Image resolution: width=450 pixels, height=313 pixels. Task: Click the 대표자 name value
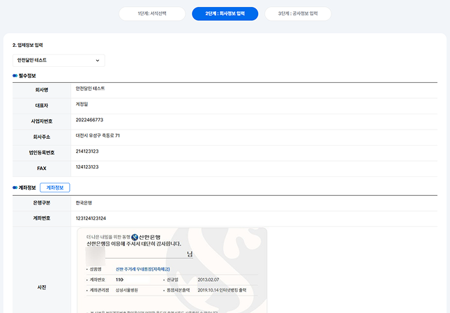pyautogui.click(x=82, y=104)
